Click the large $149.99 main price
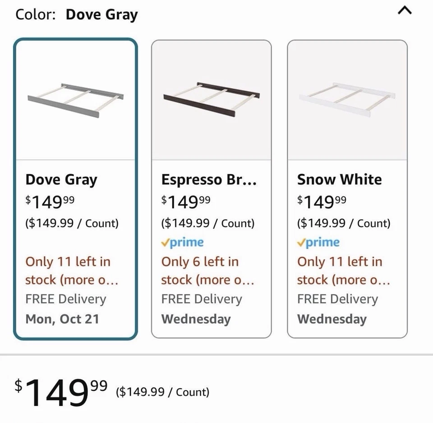The height and width of the screenshot is (423, 433). click(x=61, y=391)
